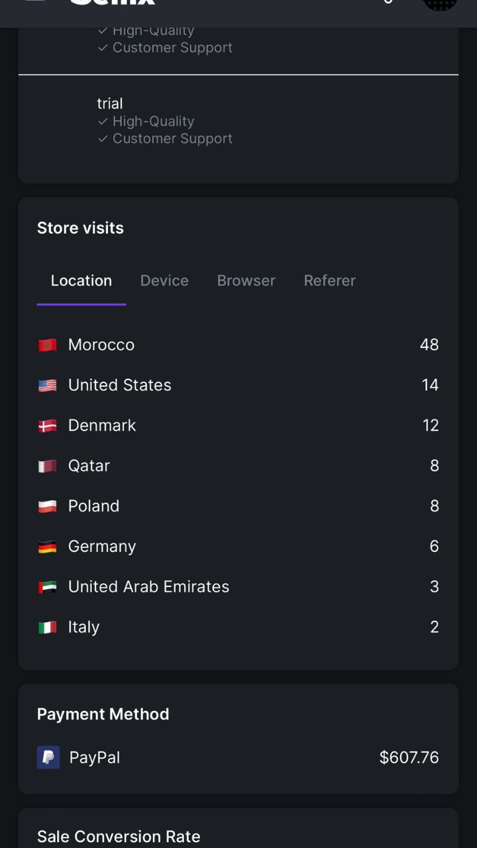Switch to the Device tab

pos(164,281)
